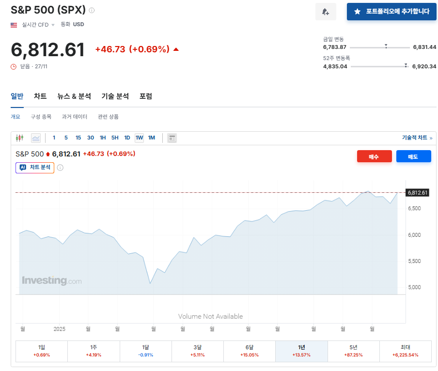Viewport: 438px width, 371px height.
Task: Set chart interval to 30 minutes
Action: coord(91,138)
